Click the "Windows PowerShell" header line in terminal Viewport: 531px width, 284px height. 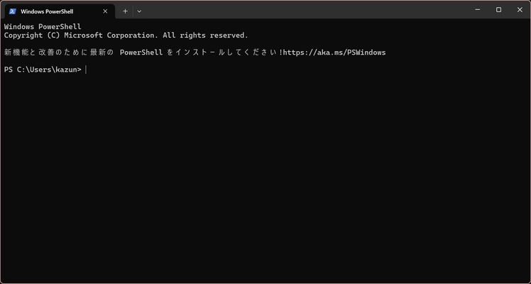click(43, 27)
